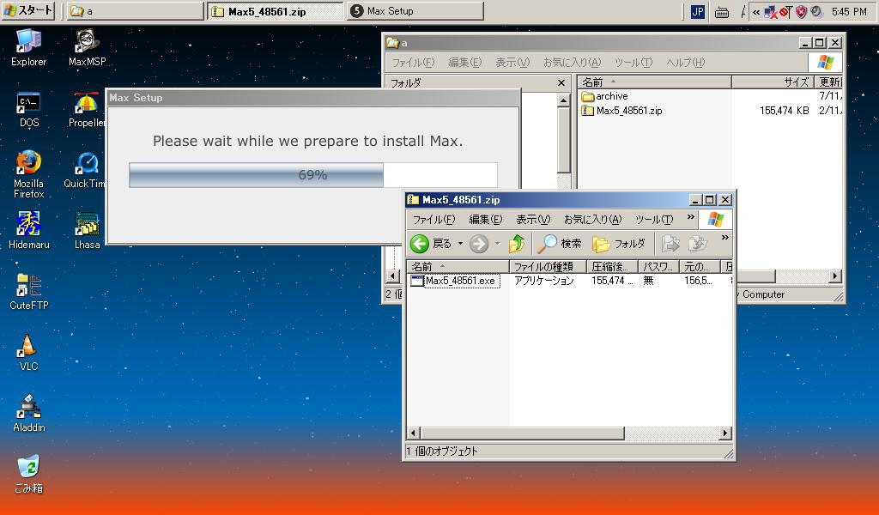Screen dimensions: 879x515
Task: Expand hidden system tray icons
Action: point(755,12)
